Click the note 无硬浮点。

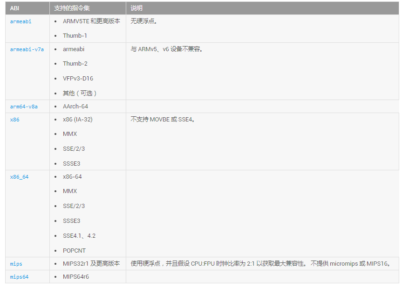[144, 21]
